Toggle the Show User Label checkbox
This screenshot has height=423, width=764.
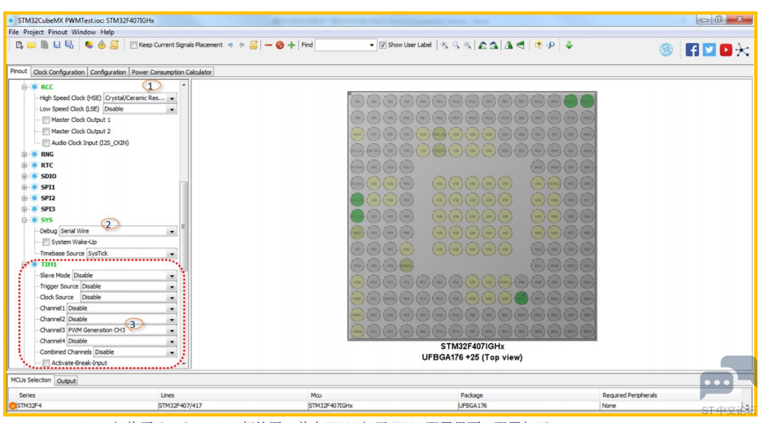[x=383, y=46]
